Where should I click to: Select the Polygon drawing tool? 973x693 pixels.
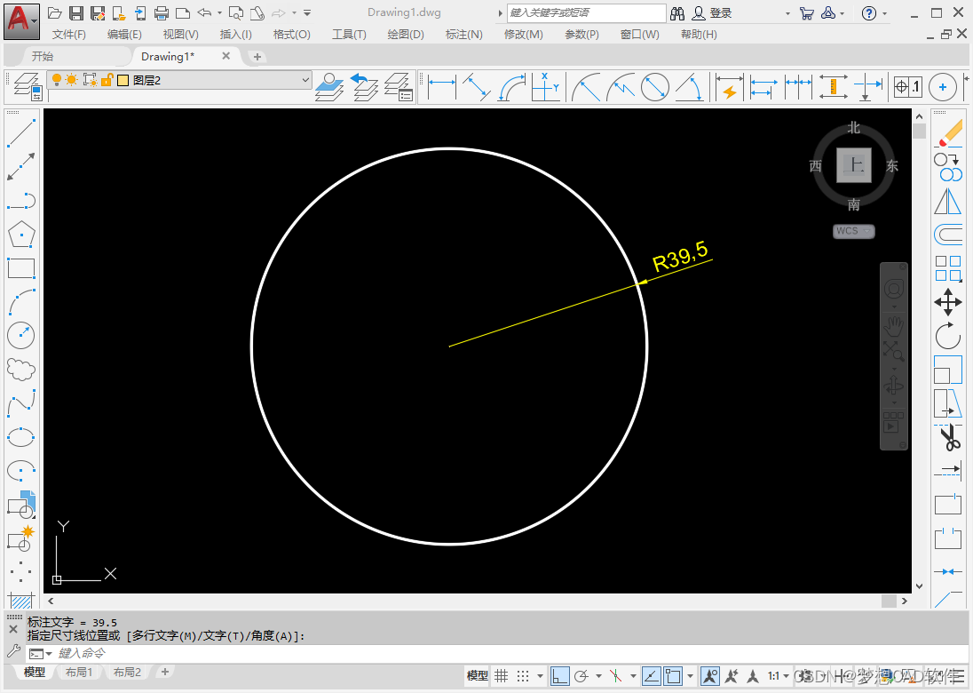click(x=21, y=235)
